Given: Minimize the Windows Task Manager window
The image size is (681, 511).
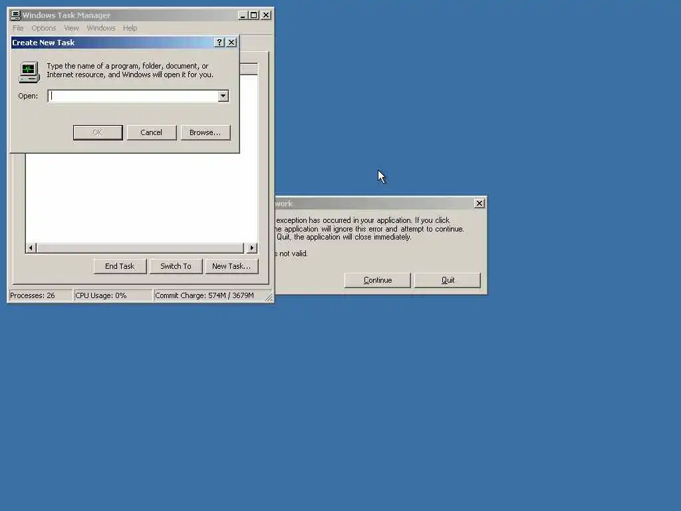Looking at the screenshot, I should 243,15.
